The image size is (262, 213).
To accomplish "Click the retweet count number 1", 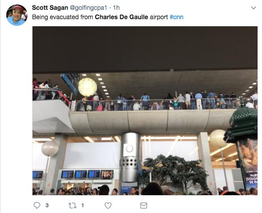I will point(82,205).
